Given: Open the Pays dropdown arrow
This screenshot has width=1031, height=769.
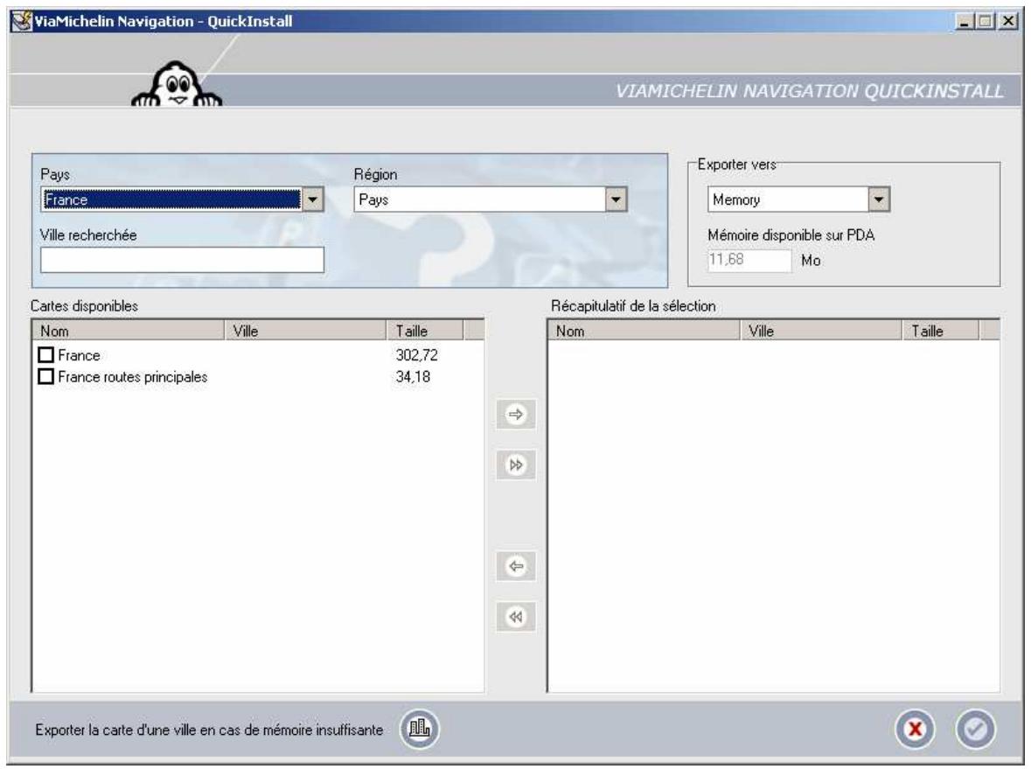Looking at the screenshot, I should coord(313,199).
